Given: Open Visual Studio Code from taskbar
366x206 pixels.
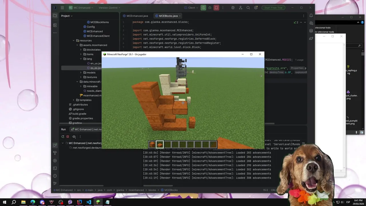Looking at the screenshot, I should (x=89, y=202).
